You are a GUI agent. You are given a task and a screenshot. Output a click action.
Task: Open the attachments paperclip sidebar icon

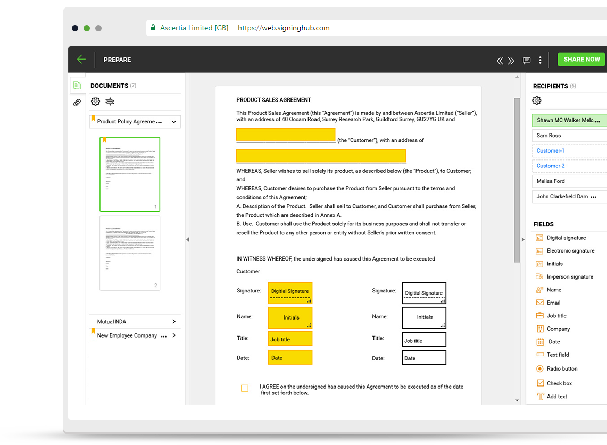77,103
